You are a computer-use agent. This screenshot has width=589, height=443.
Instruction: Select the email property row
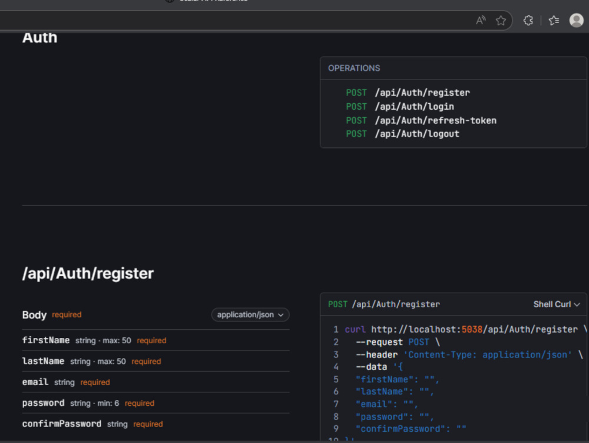tap(155, 382)
